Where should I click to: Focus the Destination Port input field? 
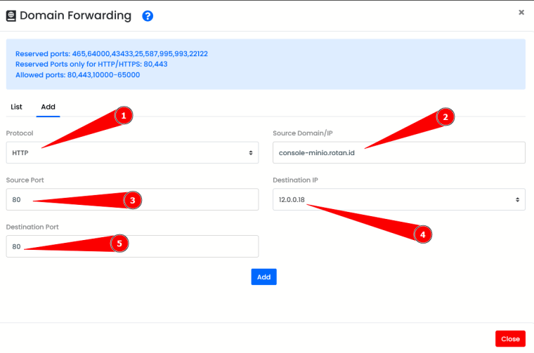click(x=132, y=246)
